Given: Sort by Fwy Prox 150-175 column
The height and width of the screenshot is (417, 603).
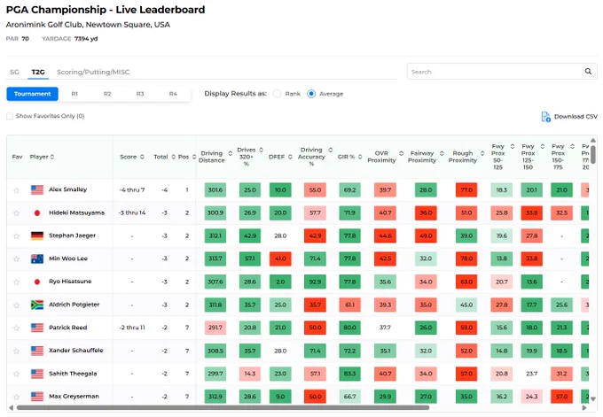Looking at the screenshot, I should (x=572, y=146).
